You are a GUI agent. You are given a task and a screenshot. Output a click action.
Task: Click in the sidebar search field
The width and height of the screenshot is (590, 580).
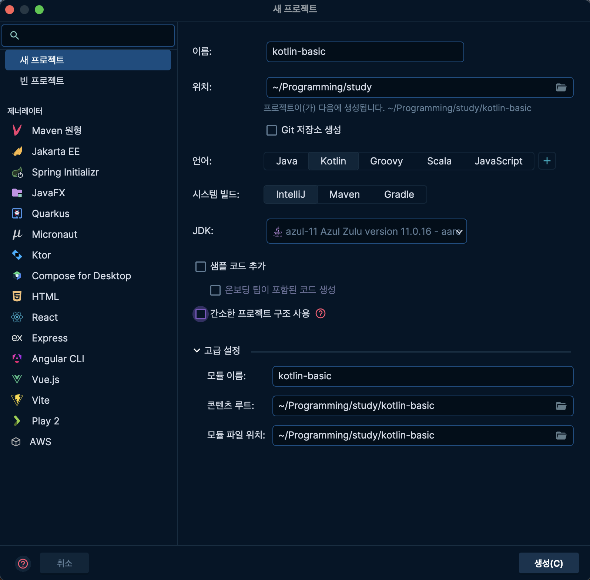click(88, 36)
